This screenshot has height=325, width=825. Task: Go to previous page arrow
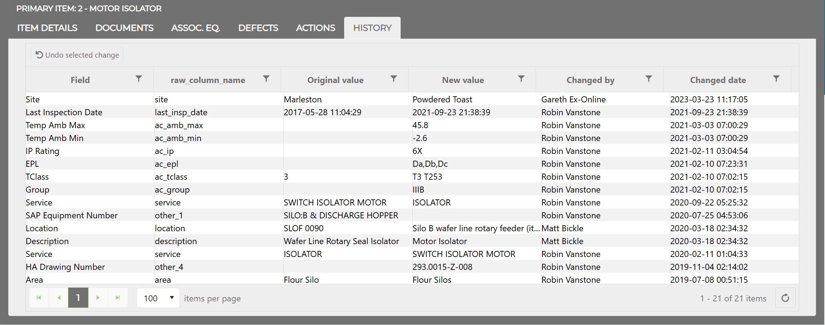coord(59,298)
